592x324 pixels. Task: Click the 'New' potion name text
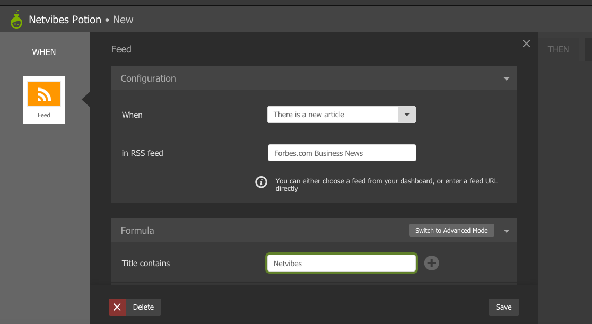(x=123, y=20)
